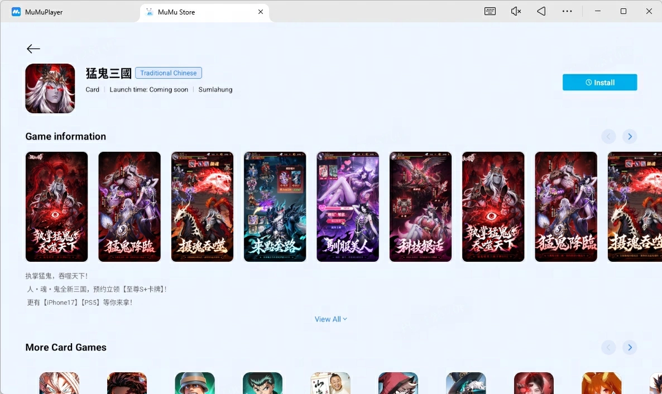View the purple fox-woman screenshot thumbnail
Screen dimensions: 662x394
[348, 206]
